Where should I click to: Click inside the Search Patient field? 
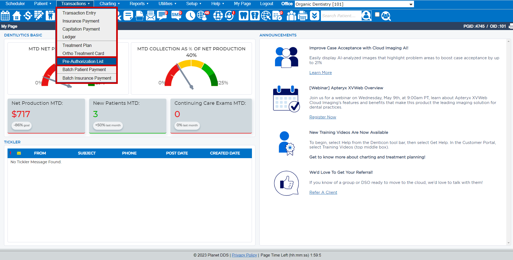click(341, 16)
